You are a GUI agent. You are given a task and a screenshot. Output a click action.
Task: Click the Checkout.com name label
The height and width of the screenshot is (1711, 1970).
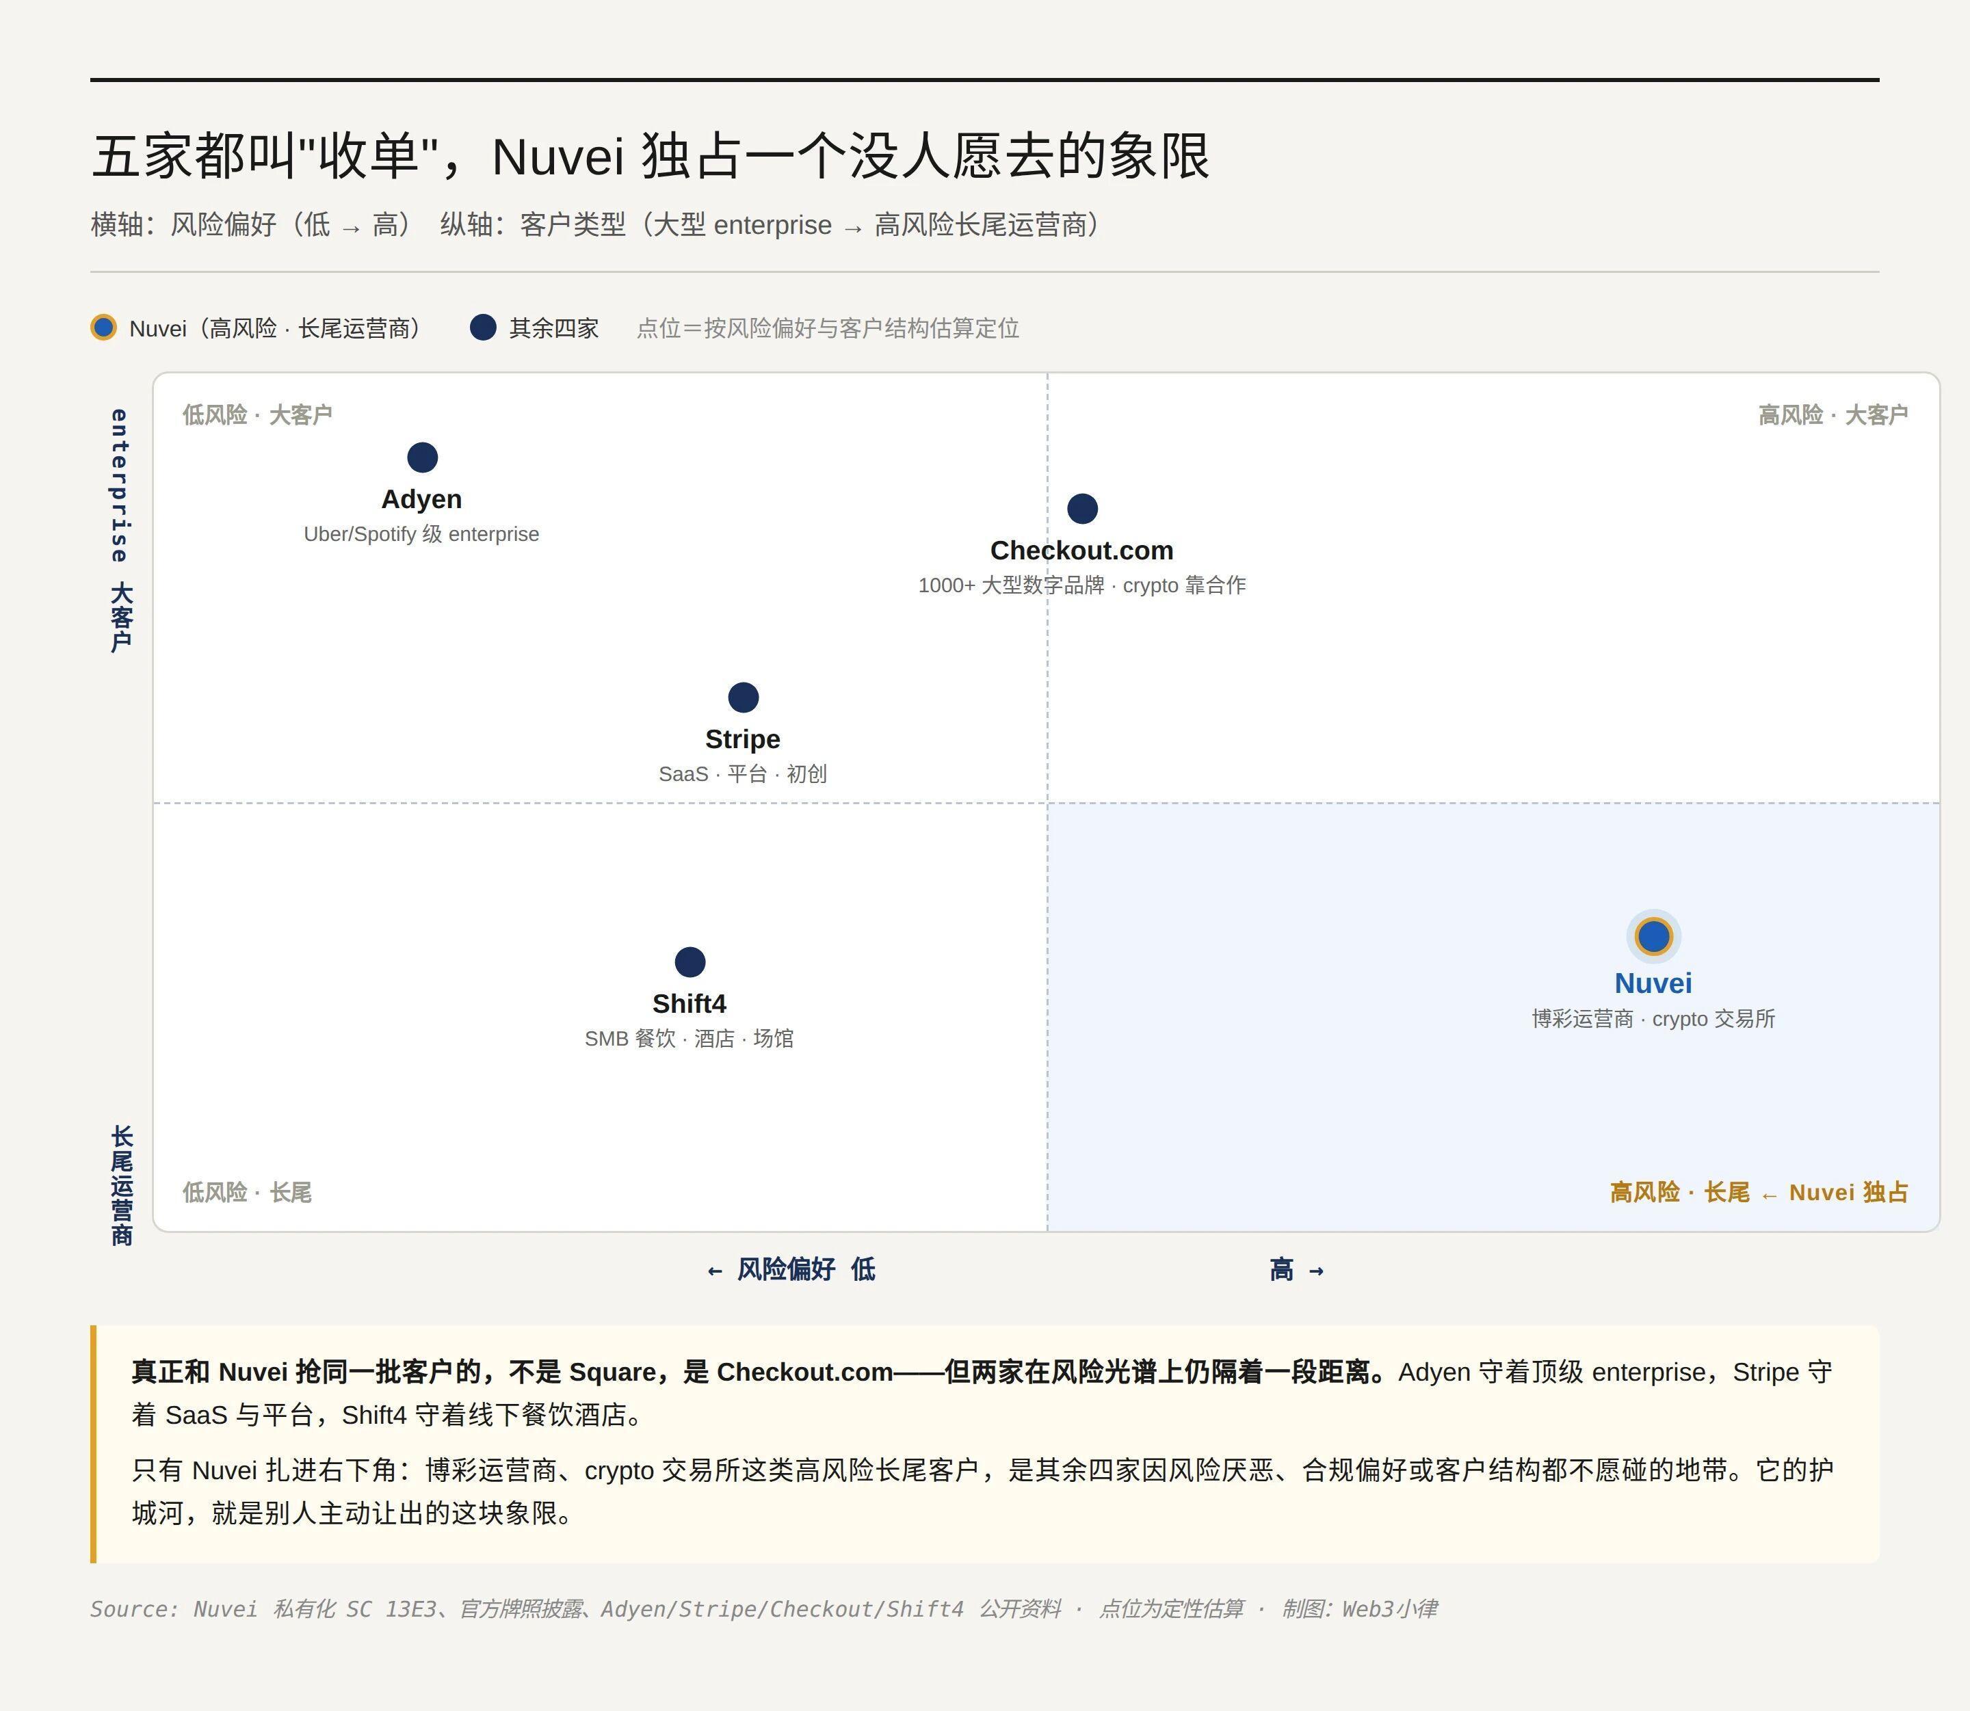point(1082,551)
